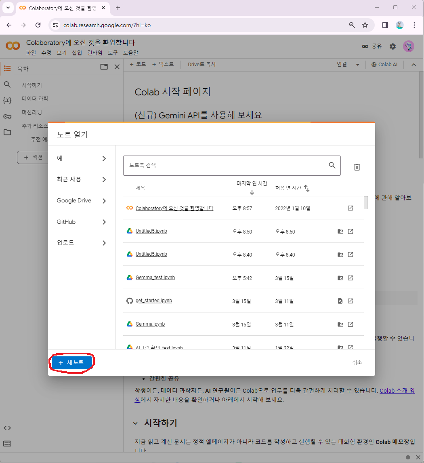Open Colaboratory welcome notebook in new tab icon

click(x=350, y=208)
